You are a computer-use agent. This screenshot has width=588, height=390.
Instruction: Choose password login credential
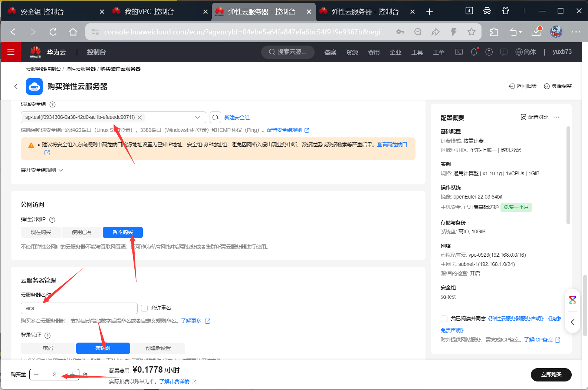(x=48, y=348)
